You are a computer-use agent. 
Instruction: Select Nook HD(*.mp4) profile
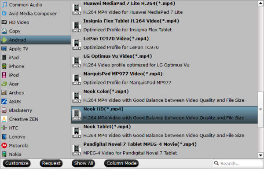(164, 115)
